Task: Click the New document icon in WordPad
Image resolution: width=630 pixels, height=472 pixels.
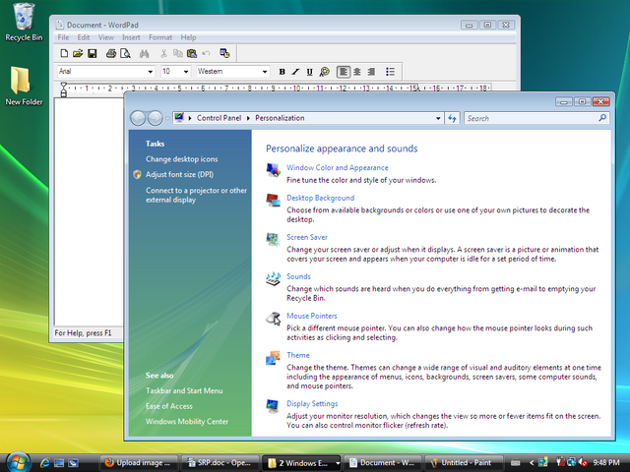Action: [64, 53]
